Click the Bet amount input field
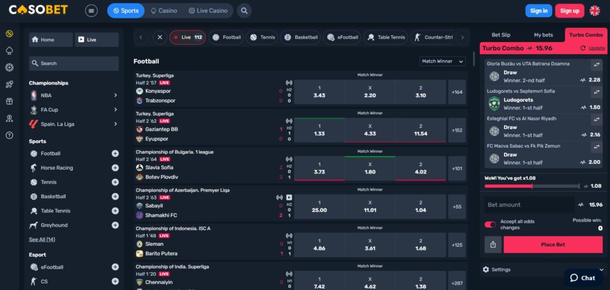 coord(528,205)
